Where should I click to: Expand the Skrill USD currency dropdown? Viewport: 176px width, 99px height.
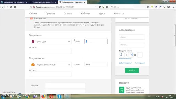coord(50,42)
